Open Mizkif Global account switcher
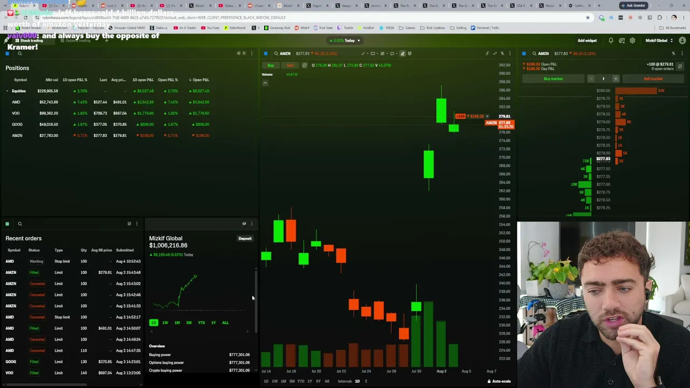 pos(659,40)
